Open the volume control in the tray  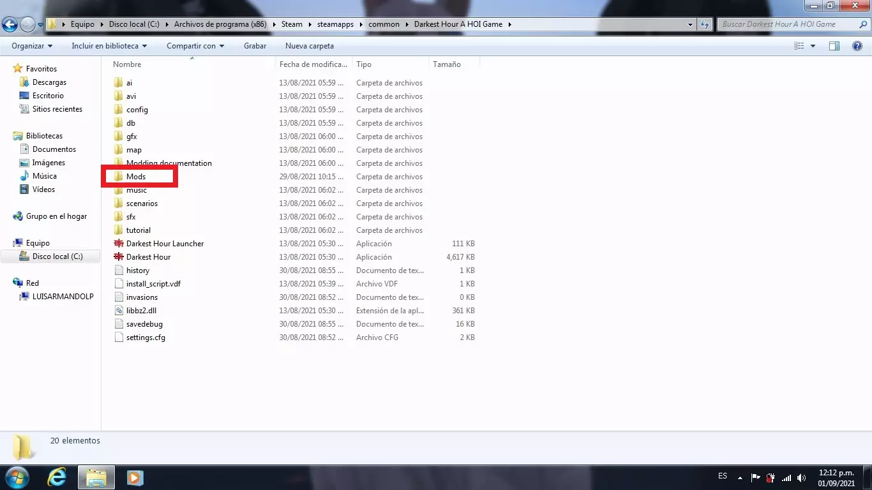click(x=801, y=477)
